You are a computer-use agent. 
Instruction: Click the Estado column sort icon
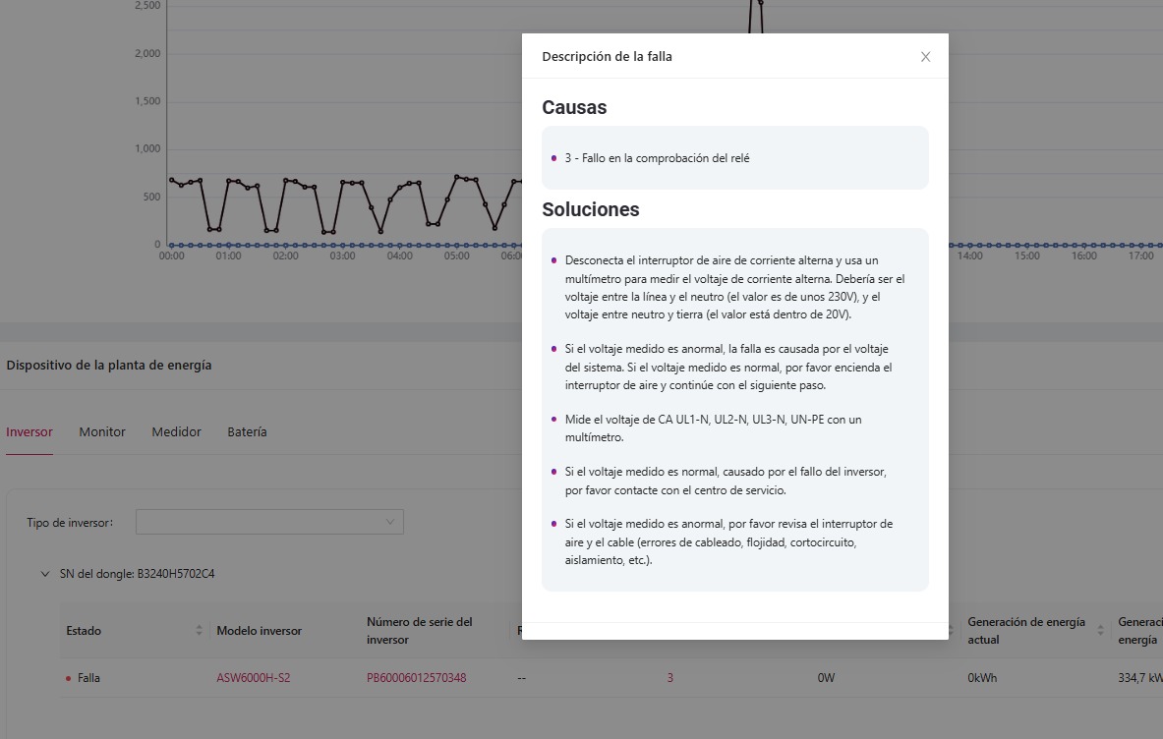coord(200,631)
